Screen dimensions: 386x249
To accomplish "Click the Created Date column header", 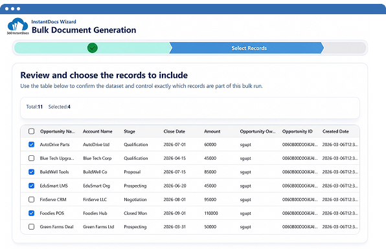I will 335,131.
